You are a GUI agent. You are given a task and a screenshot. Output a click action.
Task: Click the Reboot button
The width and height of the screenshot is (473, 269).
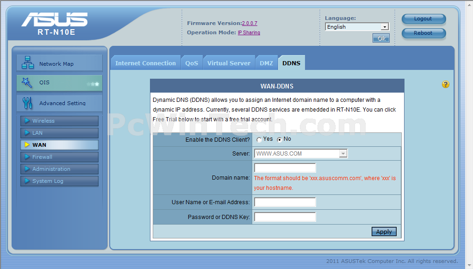pyautogui.click(x=423, y=33)
